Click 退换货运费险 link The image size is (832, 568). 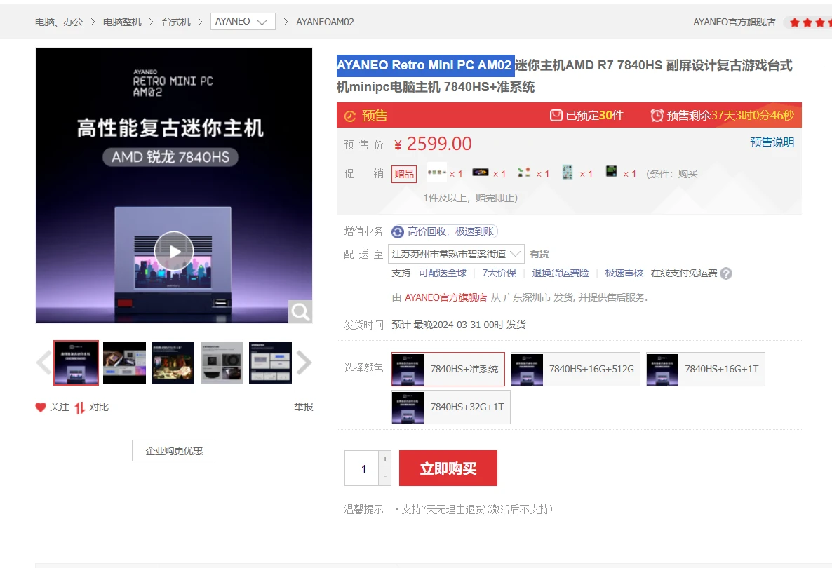click(561, 273)
